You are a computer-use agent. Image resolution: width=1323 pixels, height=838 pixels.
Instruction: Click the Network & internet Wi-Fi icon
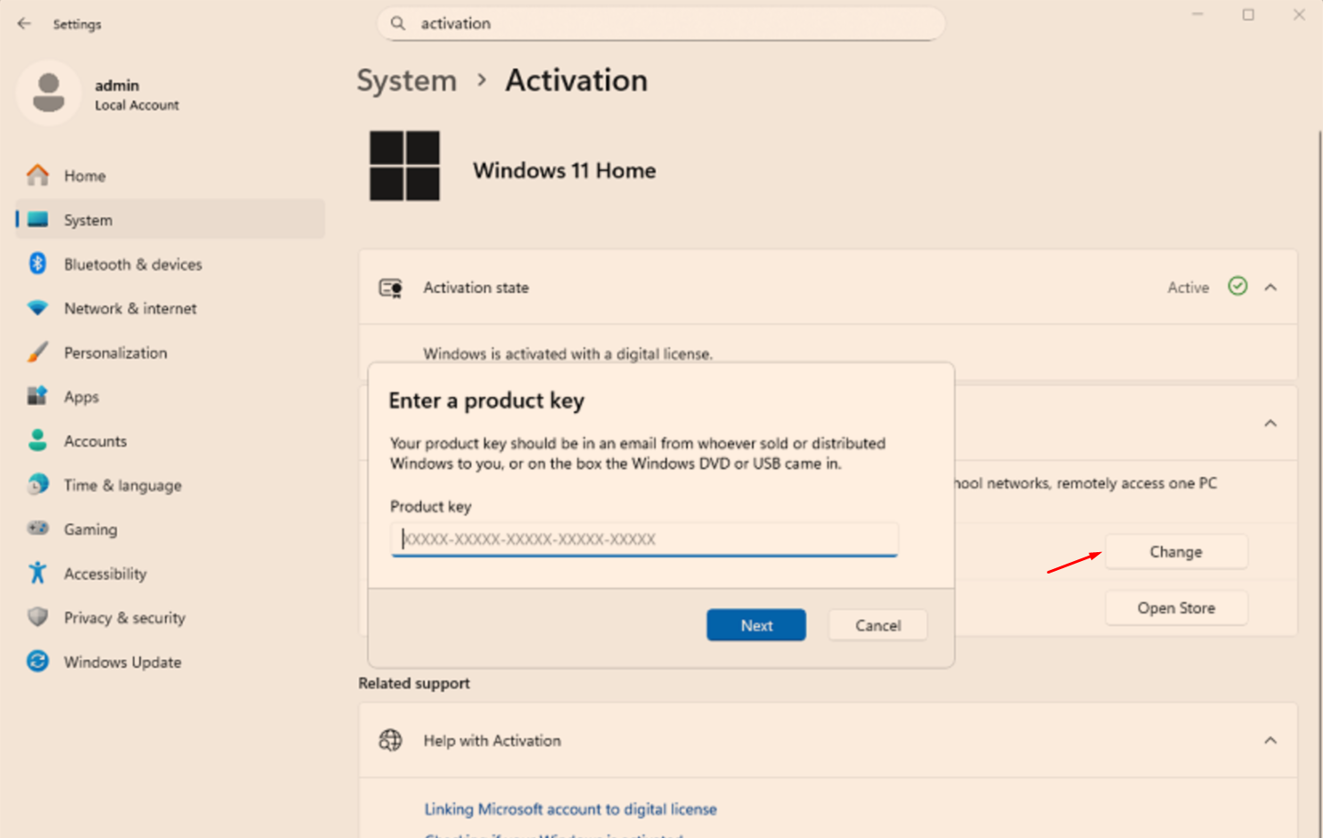pos(37,308)
